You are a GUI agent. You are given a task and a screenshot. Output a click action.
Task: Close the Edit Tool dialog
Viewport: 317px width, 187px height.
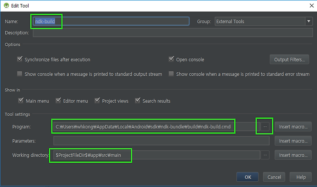coord(312,6)
